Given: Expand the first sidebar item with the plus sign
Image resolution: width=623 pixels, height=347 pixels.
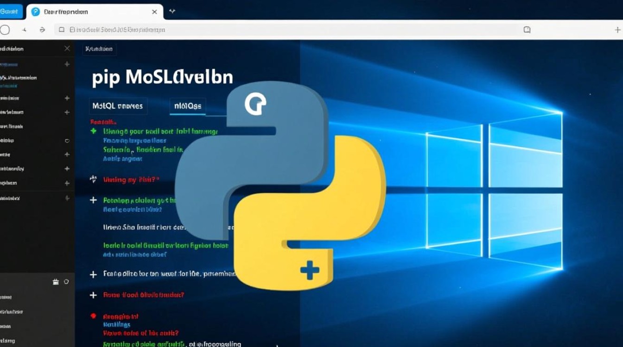Looking at the screenshot, I should [67, 64].
